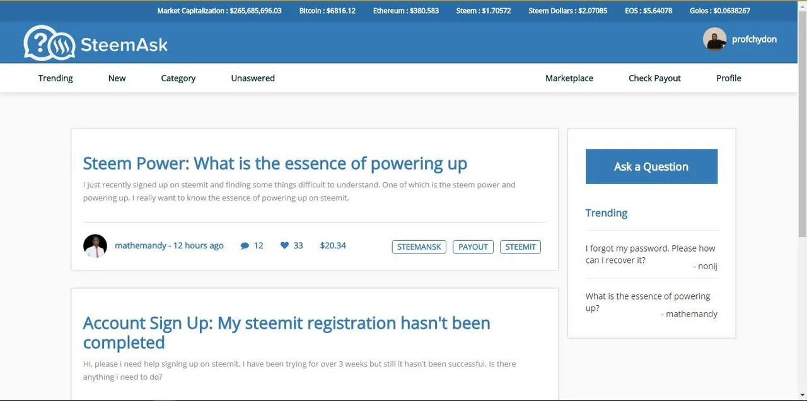This screenshot has width=807, height=401.
Task: Open the Category menu
Action: coord(178,78)
